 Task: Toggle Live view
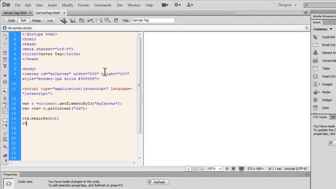[50, 20]
